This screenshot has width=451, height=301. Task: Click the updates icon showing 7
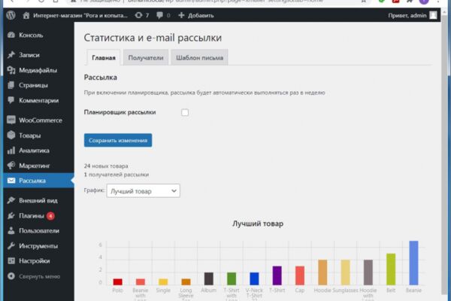138,15
